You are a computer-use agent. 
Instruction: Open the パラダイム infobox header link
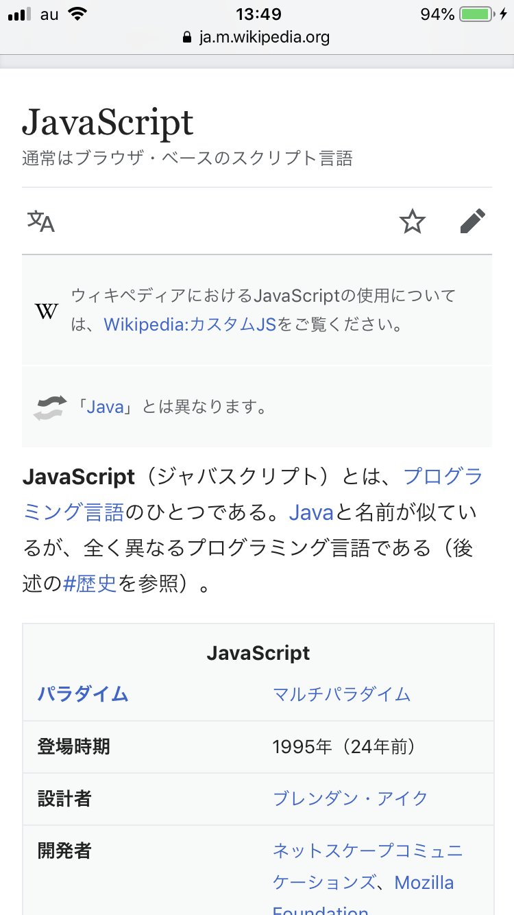click(83, 694)
